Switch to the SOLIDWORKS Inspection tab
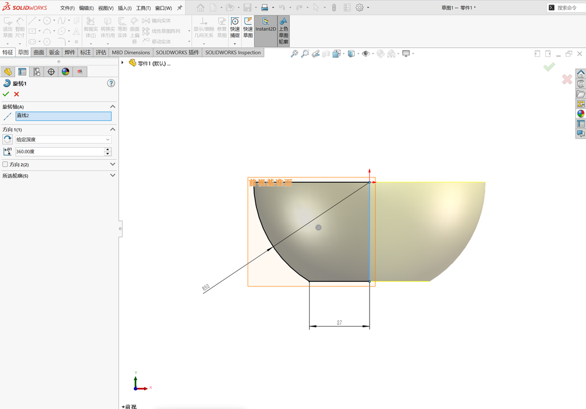586x409 pixels. 233,52
